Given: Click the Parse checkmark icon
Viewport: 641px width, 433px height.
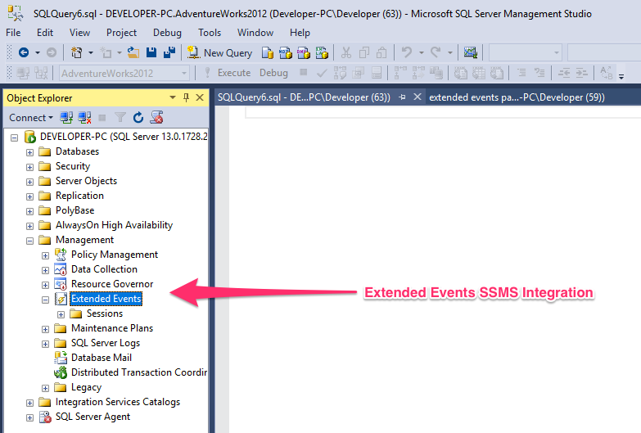Looking at the screenshot, I should [322, 73].
